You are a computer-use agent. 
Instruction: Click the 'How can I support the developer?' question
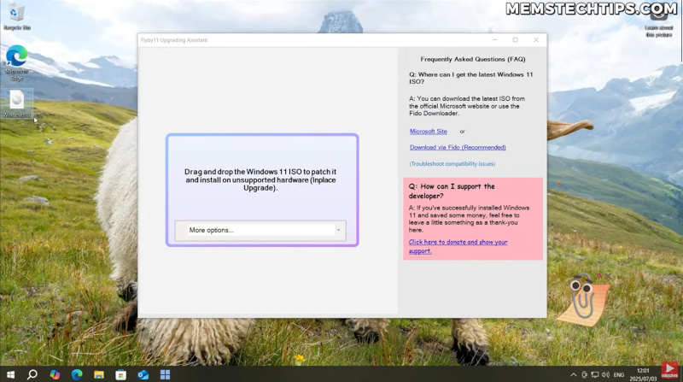pos(452,191)
